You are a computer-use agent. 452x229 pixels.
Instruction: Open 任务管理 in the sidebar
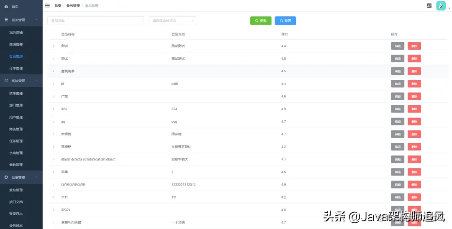coord(16,141)
